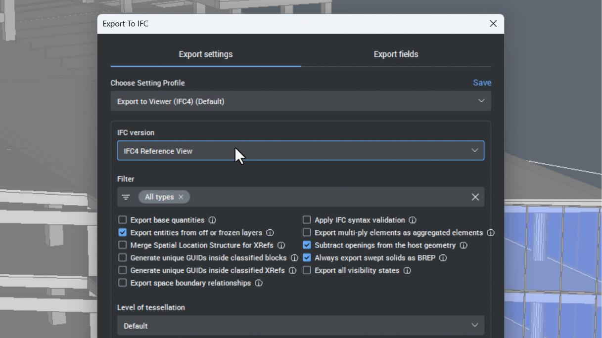Image resolution: width=602 pixels, height=338 pixels.
Task: Uncheck Subtract openings from the host geometry
Action: click(x=307, y=245)
